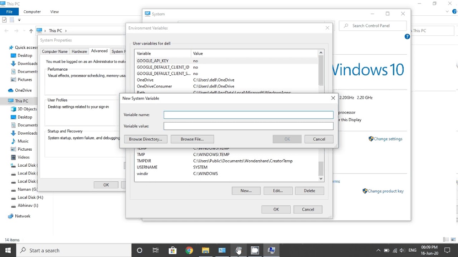Open Task View on the taskbar

click(x=156, y=251)
